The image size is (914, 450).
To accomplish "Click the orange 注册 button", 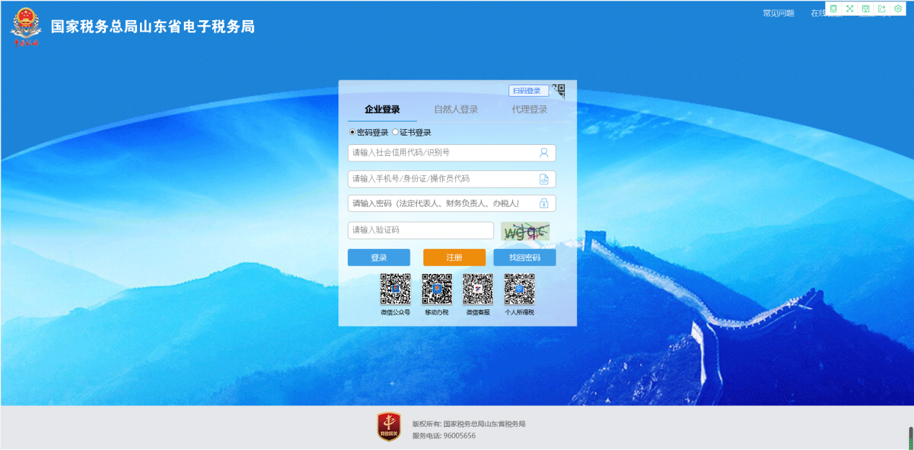I will pos(454,257).
